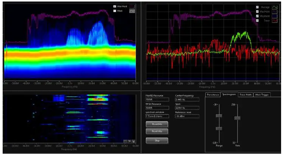
Task: Uncheck Max Hold in the persistence display
Action: point(114,6)
